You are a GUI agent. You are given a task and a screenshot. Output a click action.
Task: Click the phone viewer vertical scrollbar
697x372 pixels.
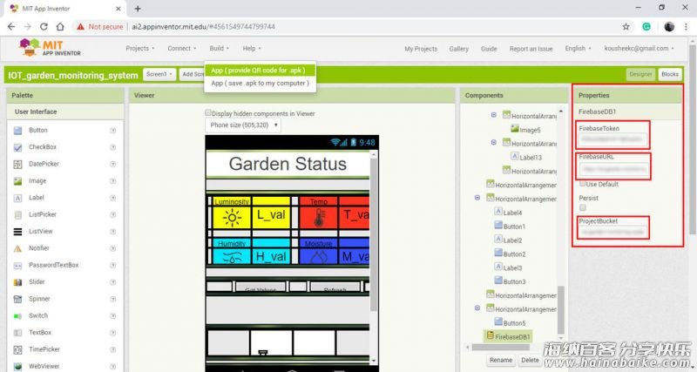374,234
